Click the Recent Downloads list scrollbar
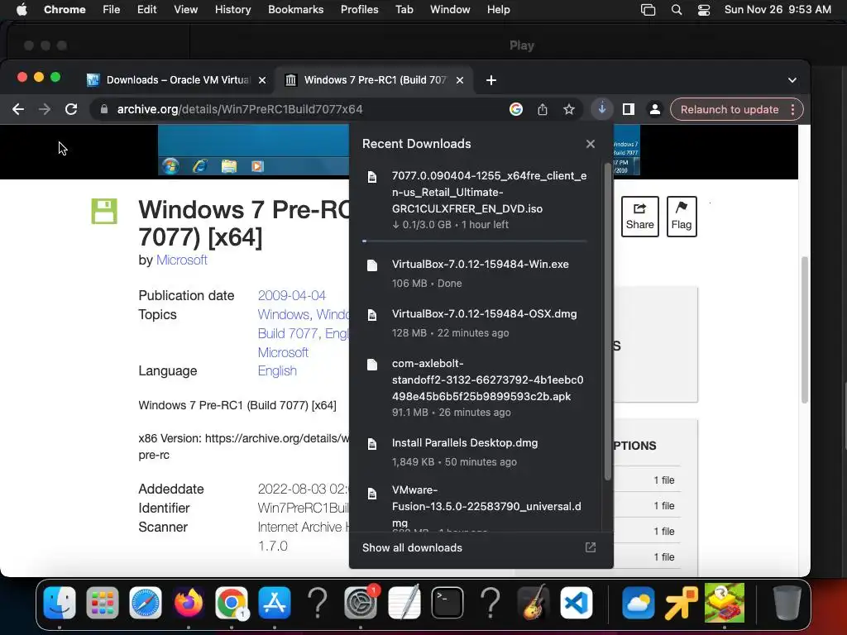Screen dimensions: 847x635 (x=608, y=322)
